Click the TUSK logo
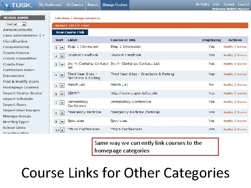Screen dimensions: 251x188 [x=17, y=6]
